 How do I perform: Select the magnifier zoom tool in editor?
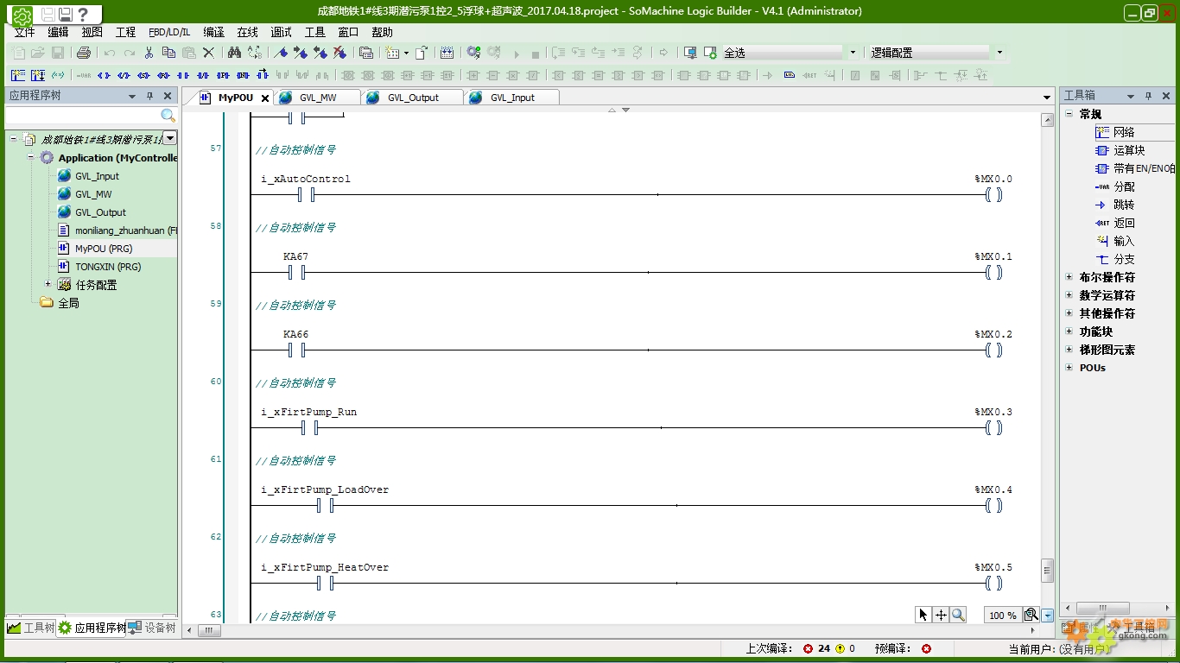coord(958,615)
